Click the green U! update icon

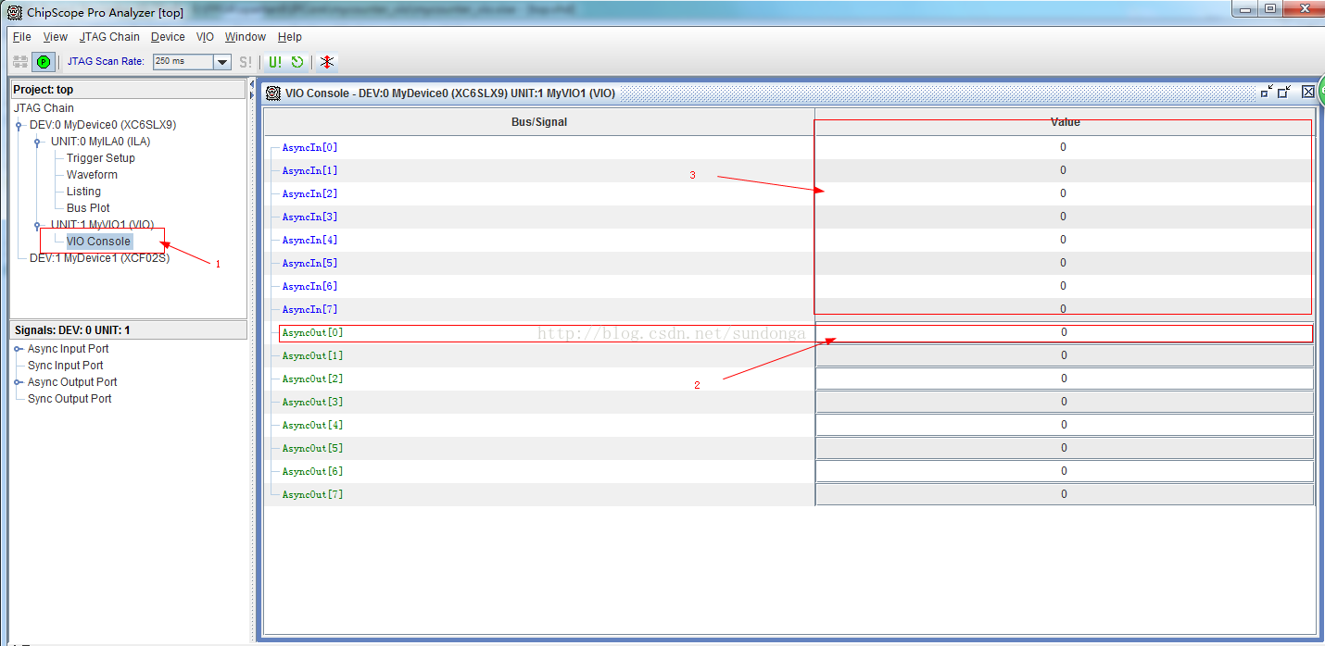tap(275, 62)
